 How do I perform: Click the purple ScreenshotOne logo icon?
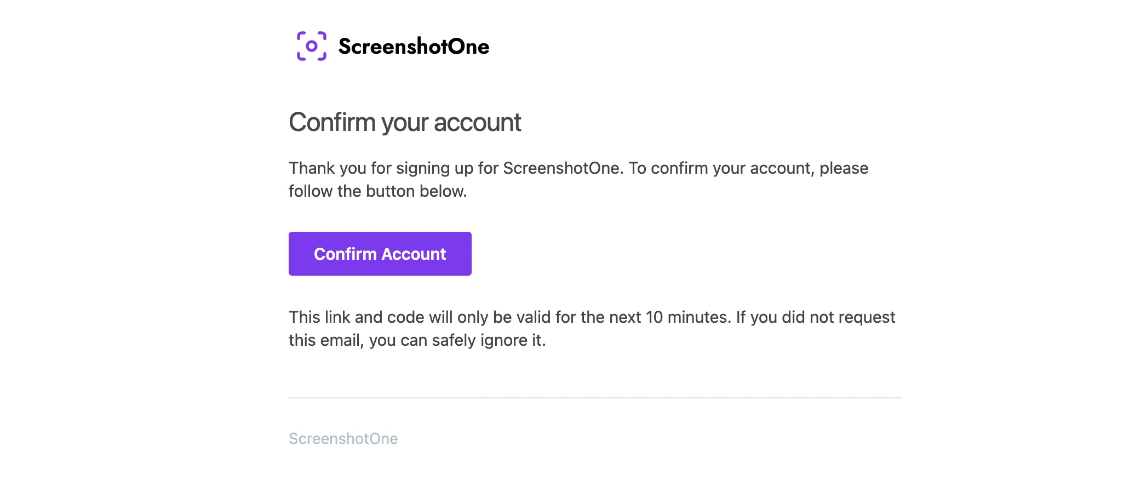pyautogui.click(x=312, y=46)
